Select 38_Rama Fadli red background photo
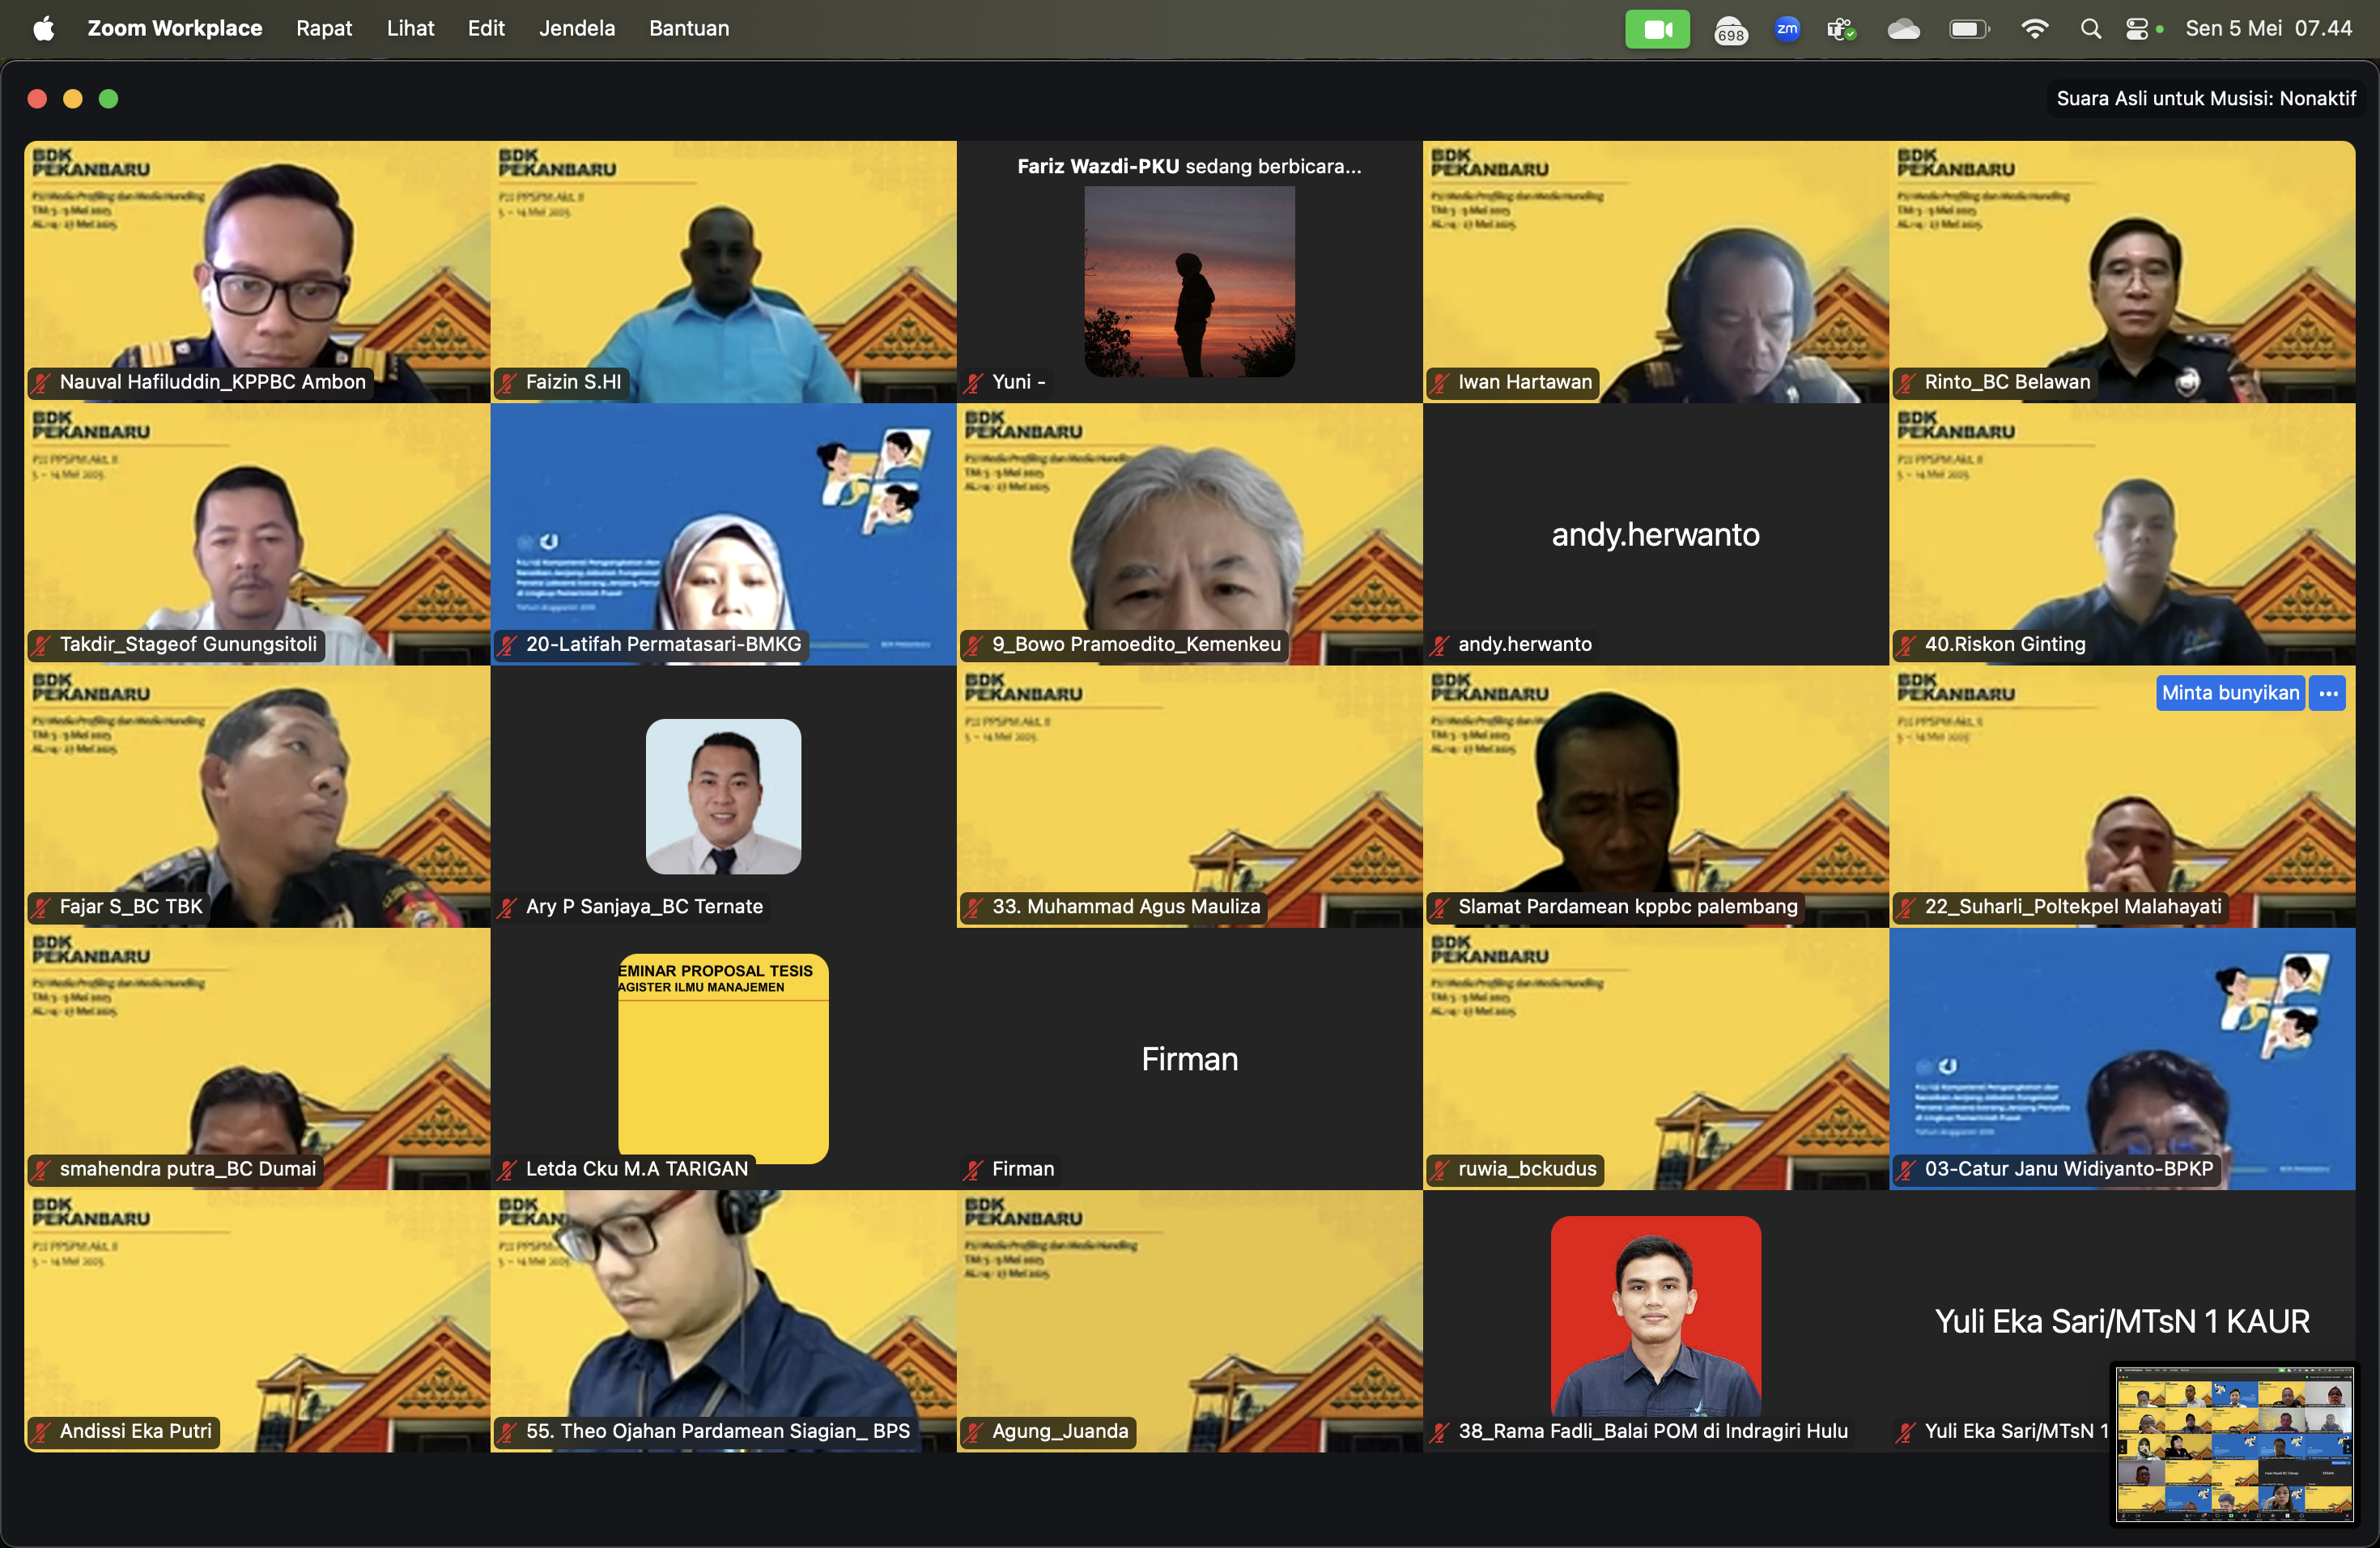Image resolution: width=2380 pixels, height=1548 pixels. 1656,1316
